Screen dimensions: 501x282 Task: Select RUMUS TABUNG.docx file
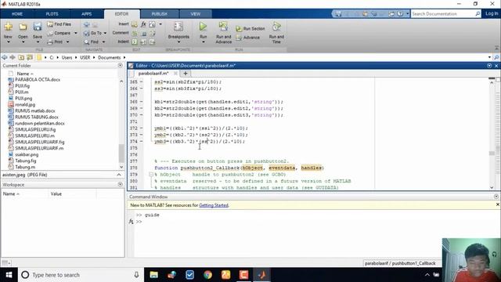[x=37, y=117]
